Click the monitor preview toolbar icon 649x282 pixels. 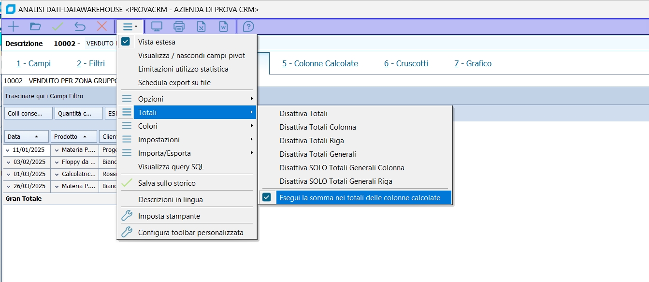(x=157, y=27)
